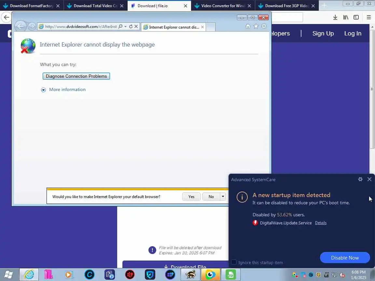Click Internet Explorer forward arrow button
Image resolution: width=375 pixels, height=281 pixels.
(x=32, y=26)
